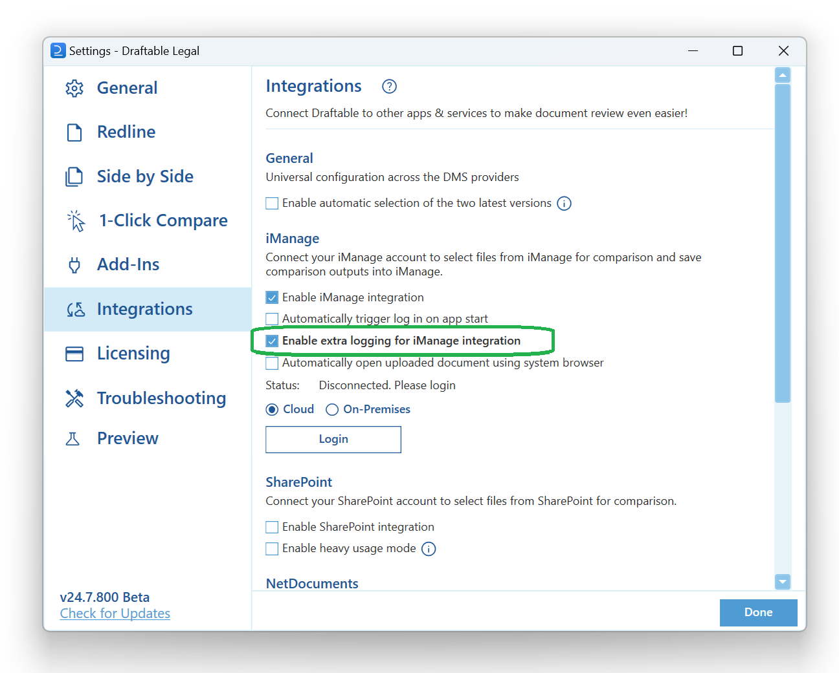This screenshot has height=673, width=839.
Task: Disable the iManage integration checkbox
Action: click(272, 297)
